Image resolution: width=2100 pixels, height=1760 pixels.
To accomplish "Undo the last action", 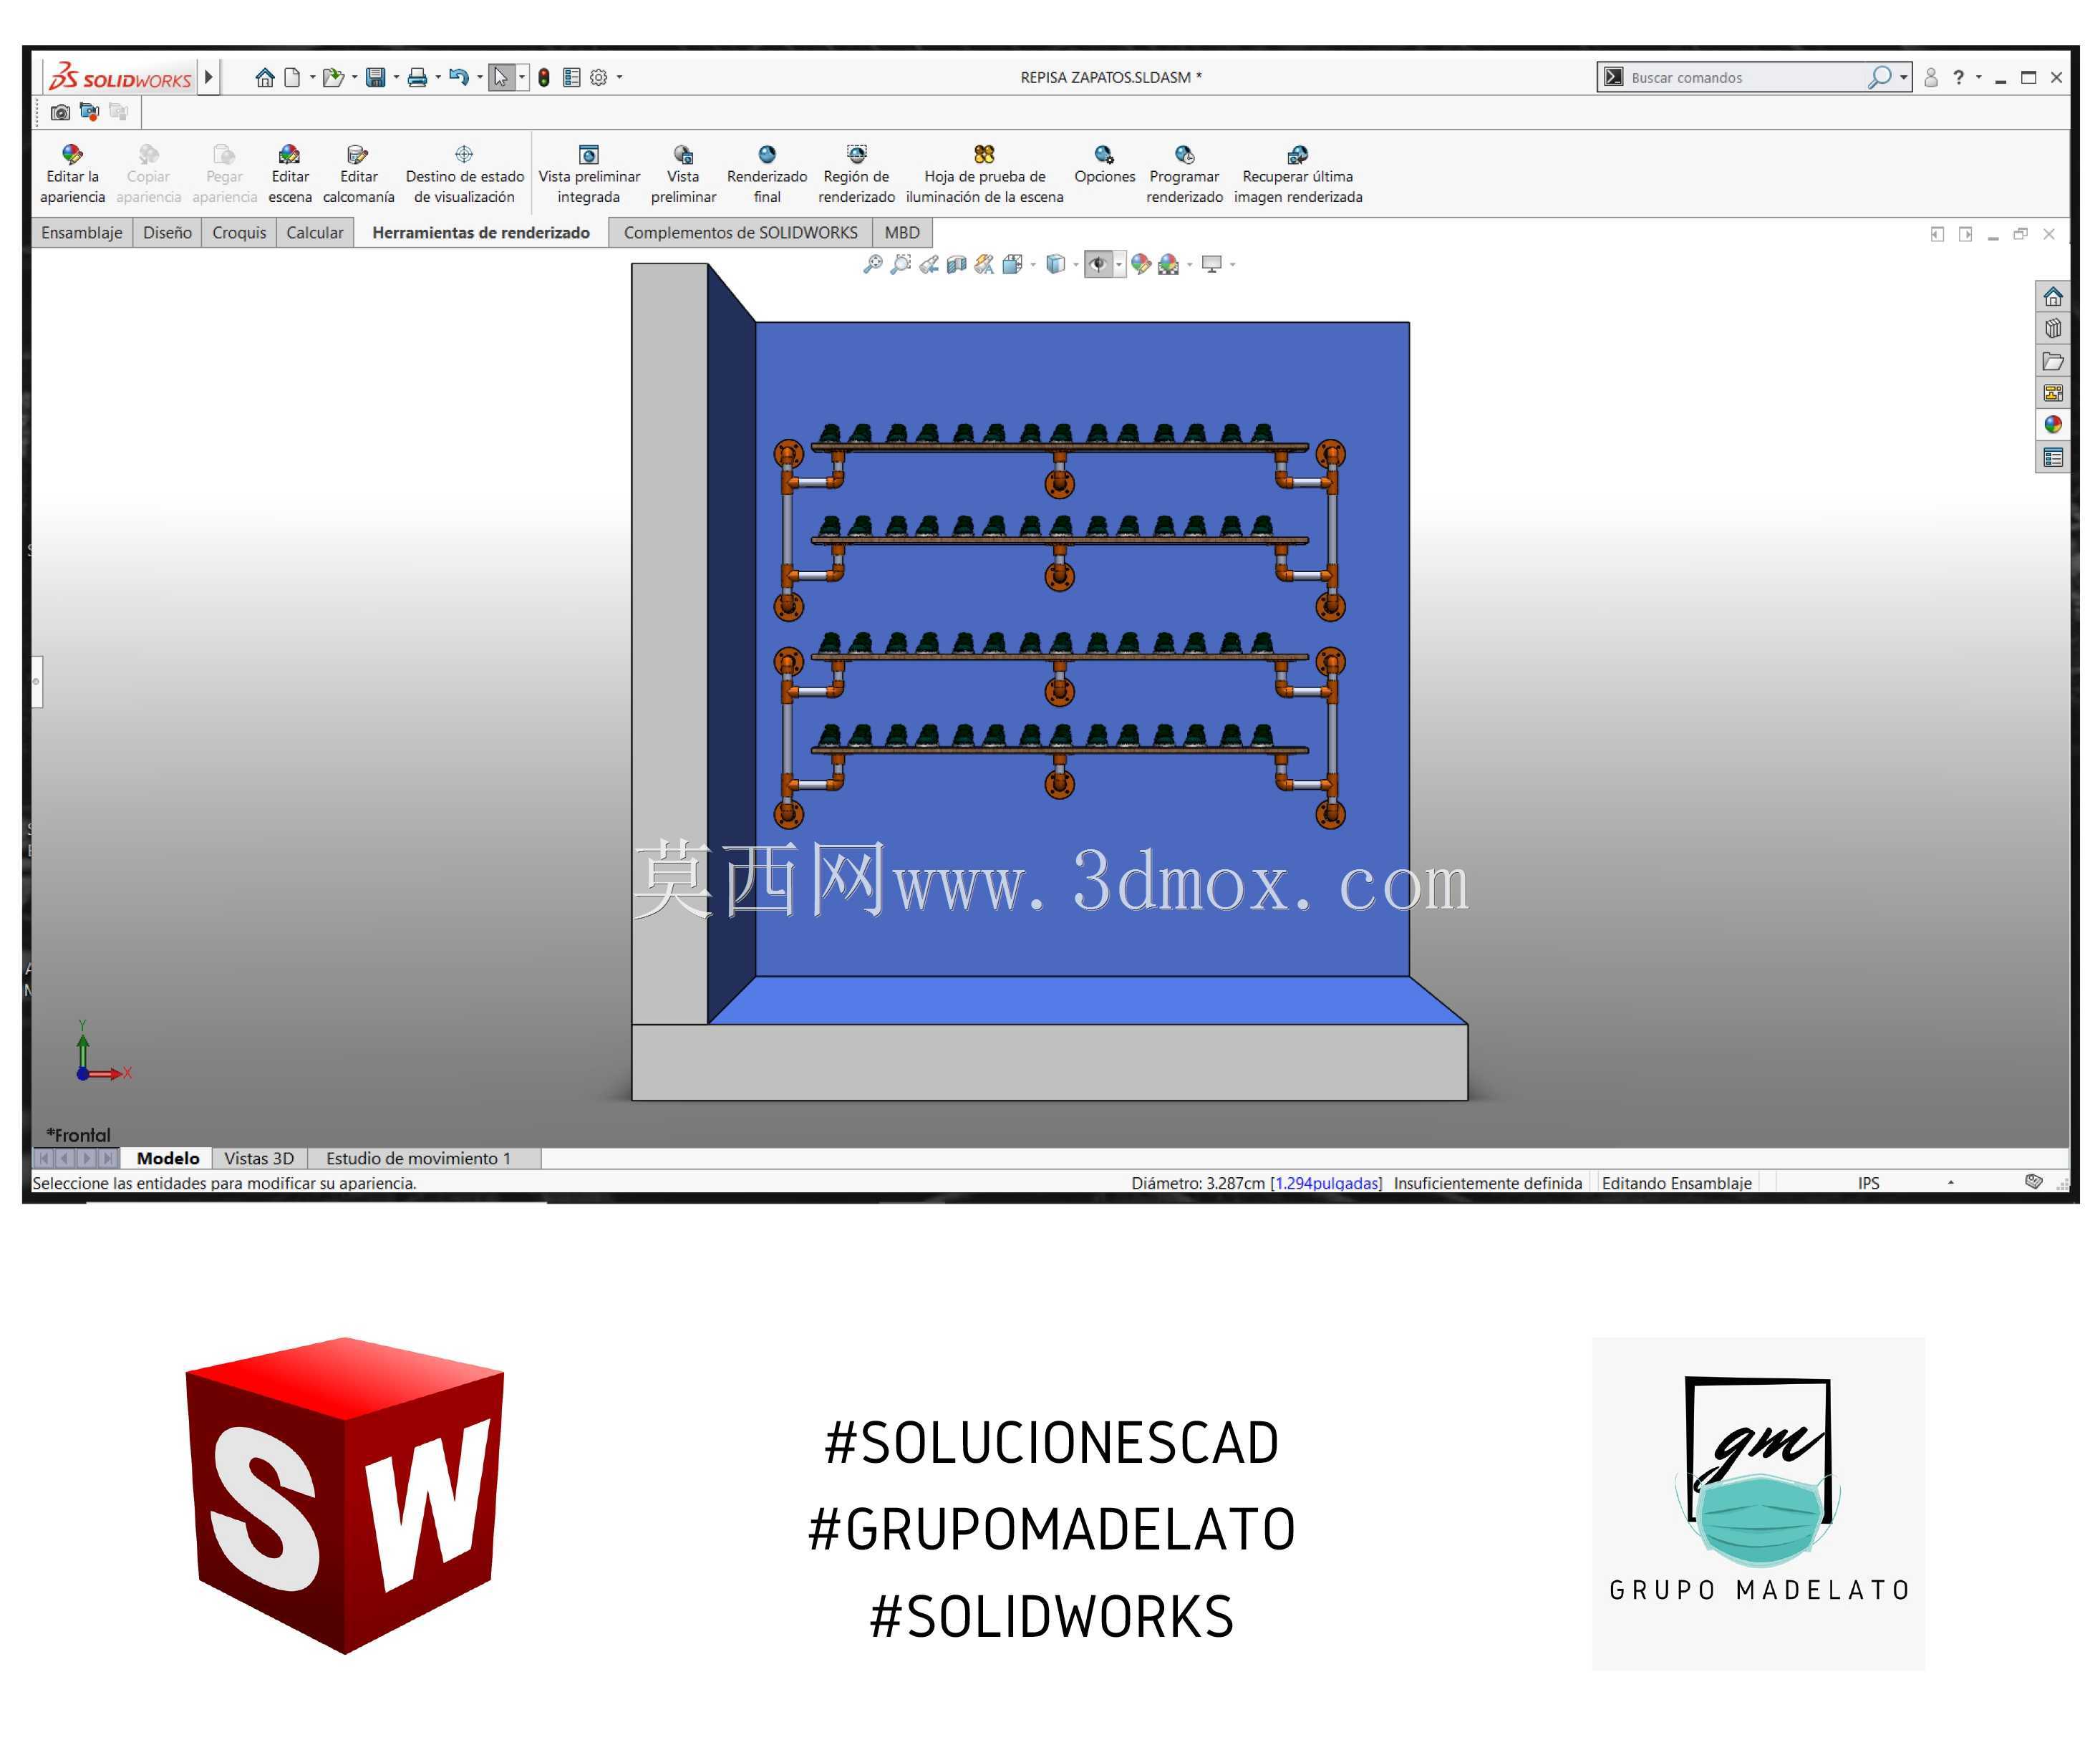I will (x=459, y=77).
